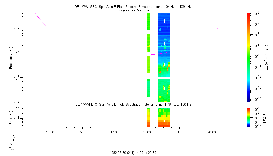Click the 15:00 time axis tick label
The width and height of the screenshot is (273, 156).
(50, 132)
